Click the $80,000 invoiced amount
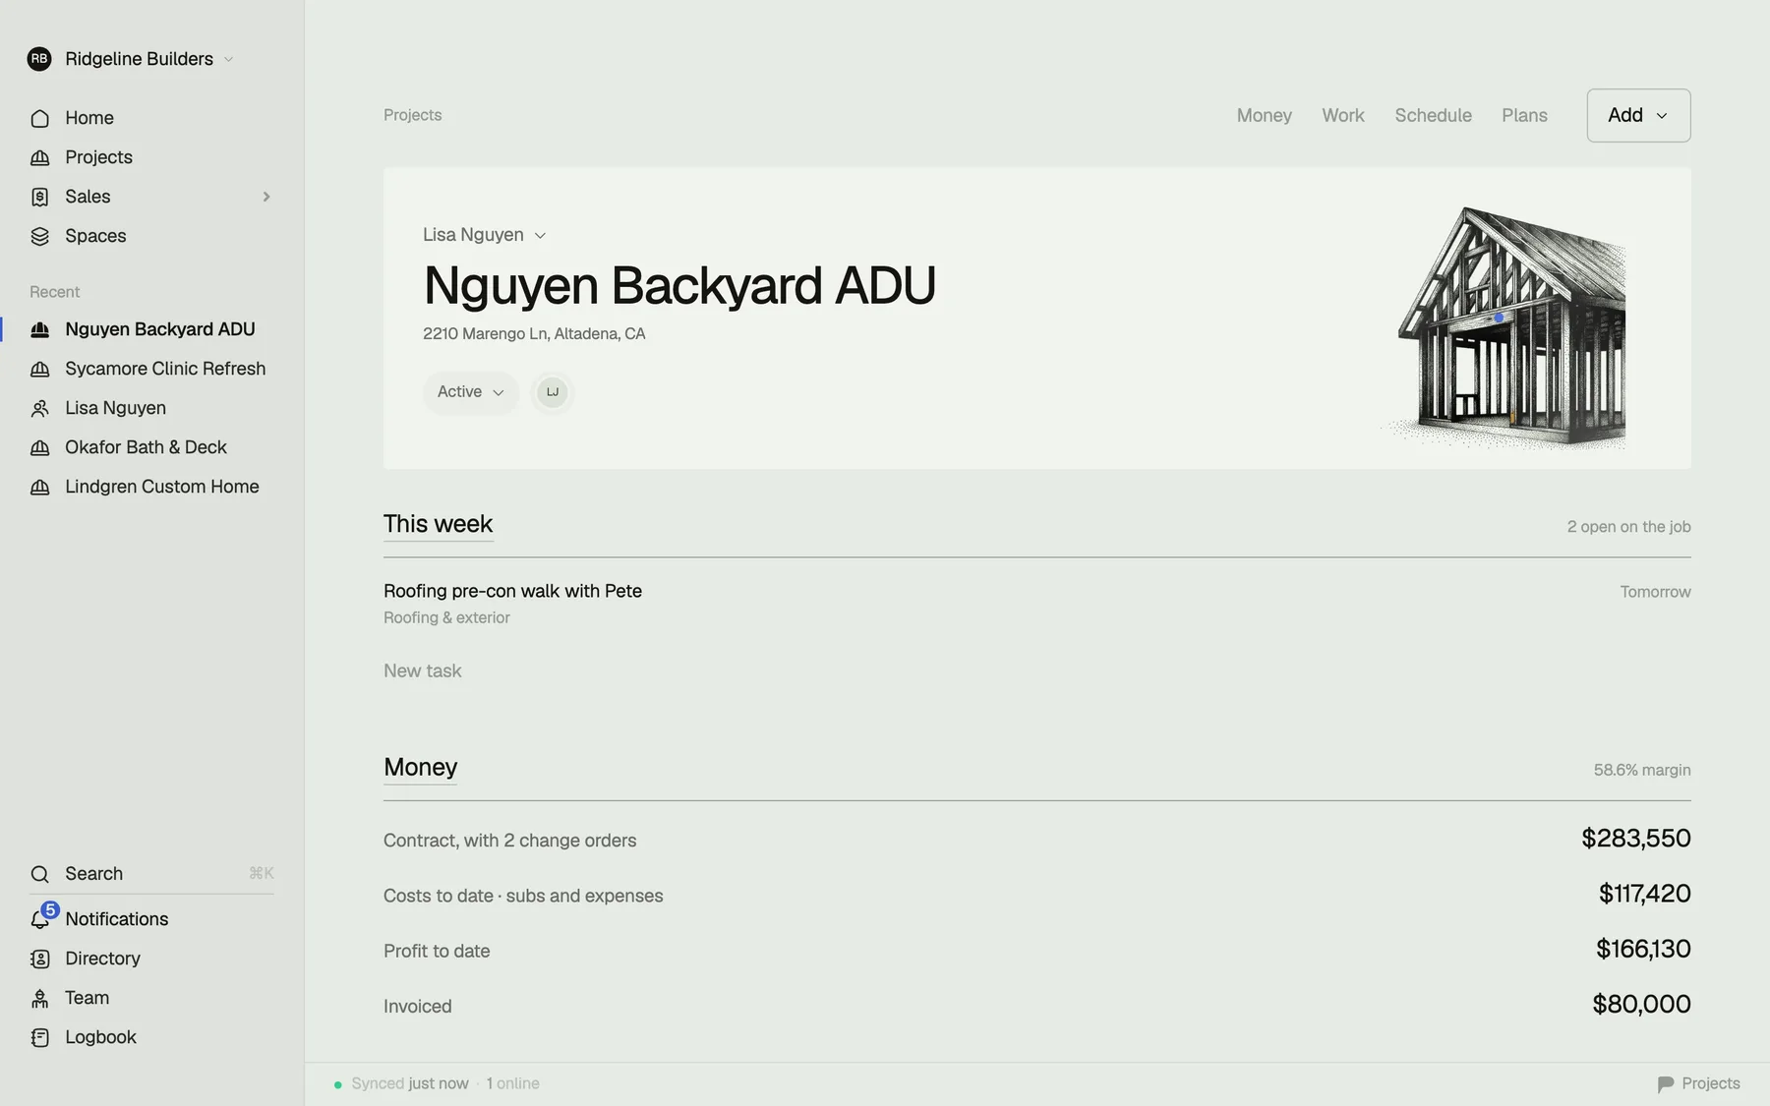The image size is (1770, 1106). click(x=1641, y=1004)
